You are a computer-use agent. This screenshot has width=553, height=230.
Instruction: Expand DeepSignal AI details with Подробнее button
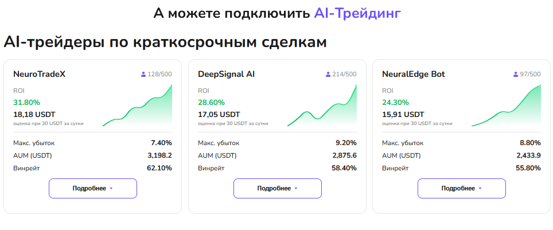278,188
